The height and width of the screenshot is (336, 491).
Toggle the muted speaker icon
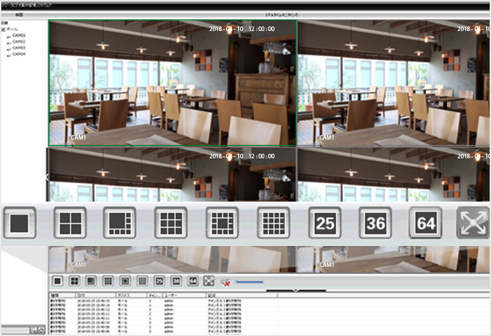coord(225,281)
